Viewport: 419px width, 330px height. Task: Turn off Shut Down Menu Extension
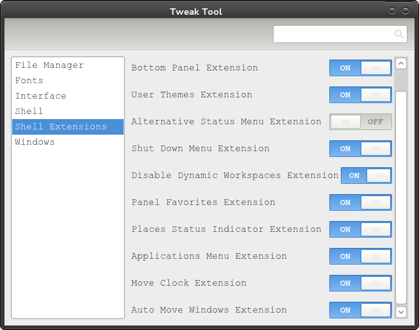(360, 149)
